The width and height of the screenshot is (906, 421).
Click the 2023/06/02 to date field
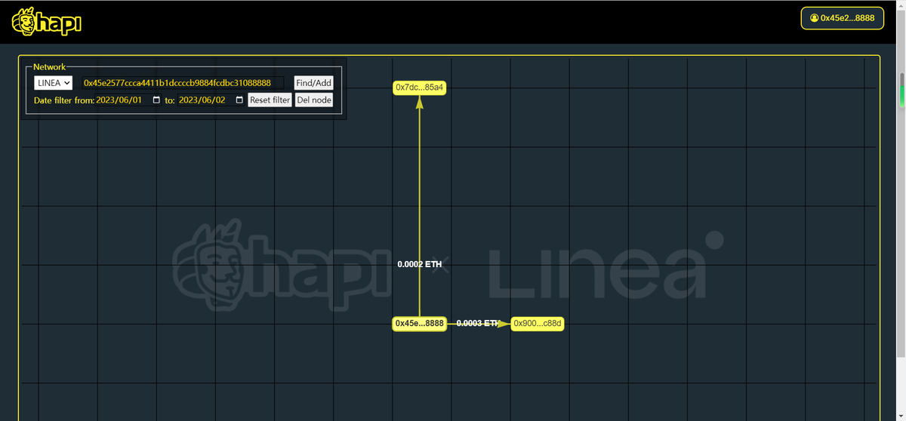pos(211,100)
